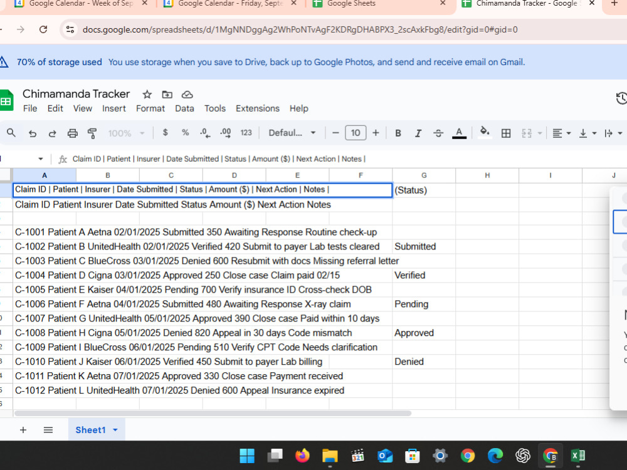Select column G header

[424, 175]
